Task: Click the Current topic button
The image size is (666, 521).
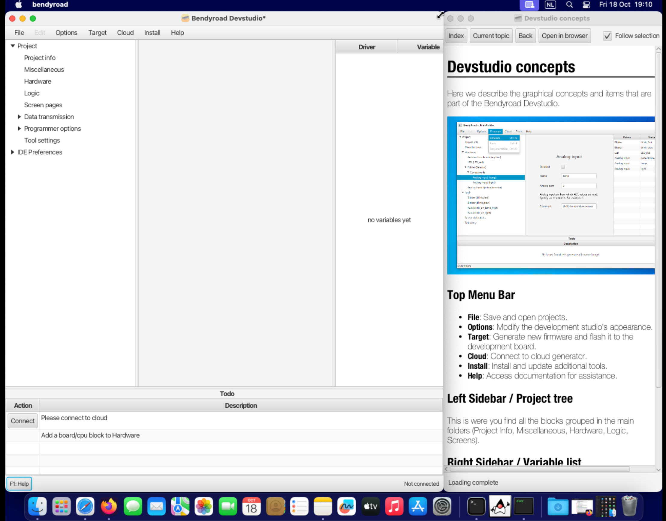Action: click(491, 36)
